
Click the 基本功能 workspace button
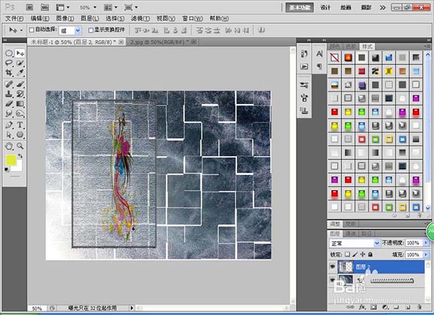click(x=299, y=7)
